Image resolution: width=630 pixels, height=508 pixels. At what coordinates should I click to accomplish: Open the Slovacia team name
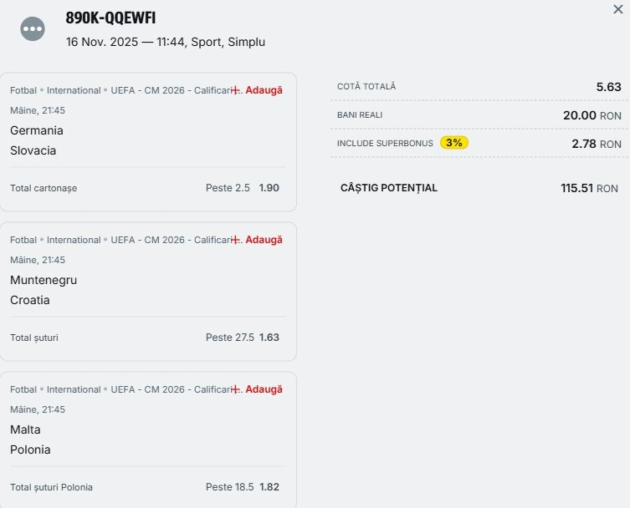pyautogui.click(x=33, y=150)
